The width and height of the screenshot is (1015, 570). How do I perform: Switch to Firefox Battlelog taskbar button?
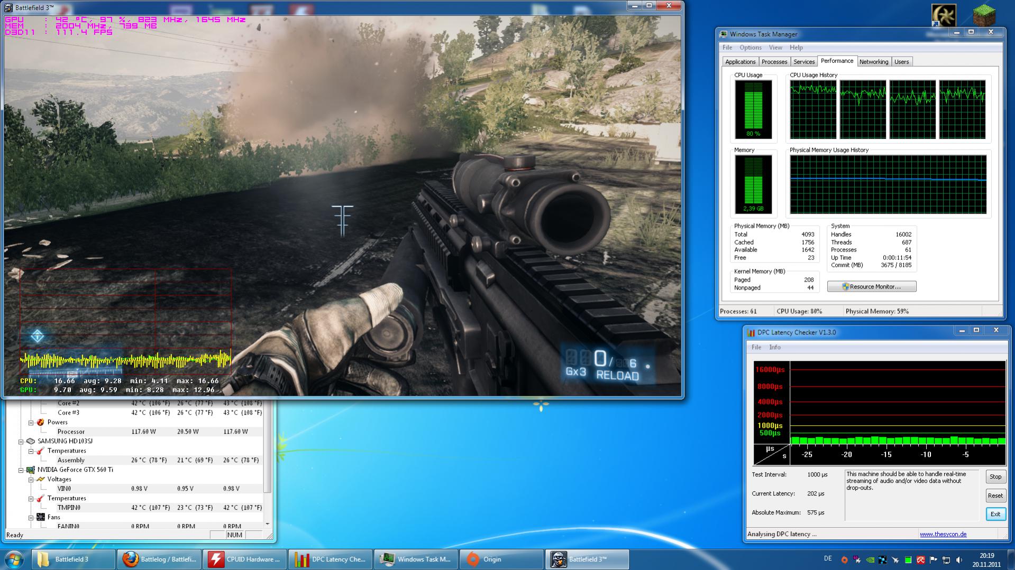click(160, 559)
